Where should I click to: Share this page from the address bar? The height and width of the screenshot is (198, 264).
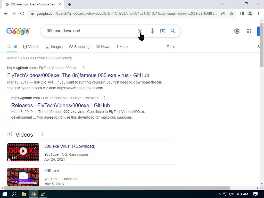[223, 13]
